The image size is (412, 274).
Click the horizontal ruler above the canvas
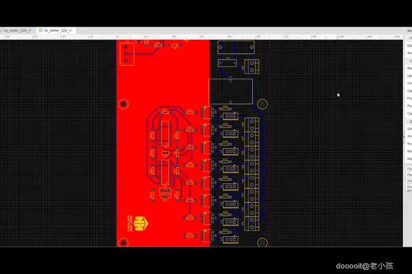pos(201,37)
